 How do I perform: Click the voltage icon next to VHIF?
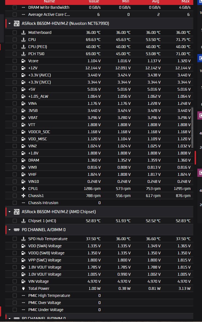coord(23,174)
